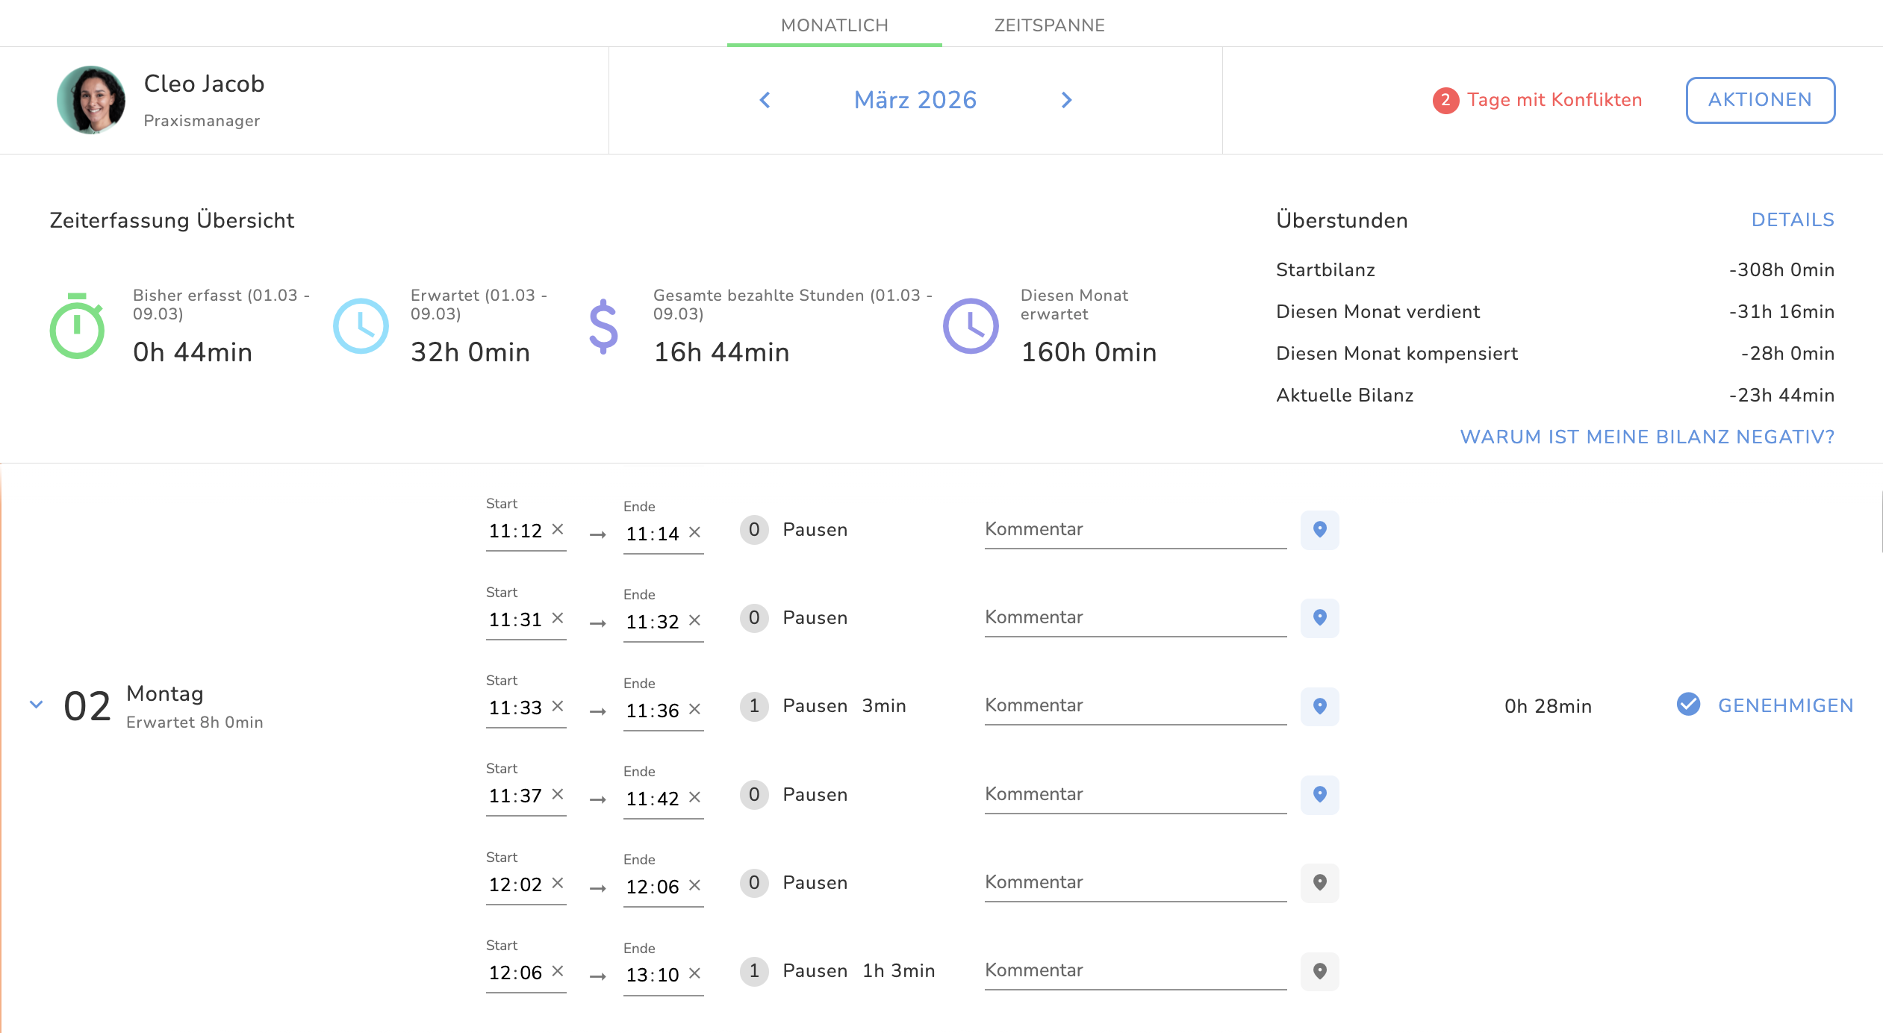Click gray location pin for 13:10 entry

coord(1319,971)
